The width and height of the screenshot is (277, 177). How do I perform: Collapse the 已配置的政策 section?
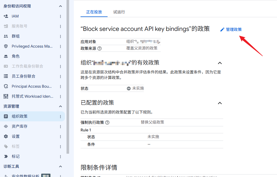pyautogui.click(x=220, y=103)
